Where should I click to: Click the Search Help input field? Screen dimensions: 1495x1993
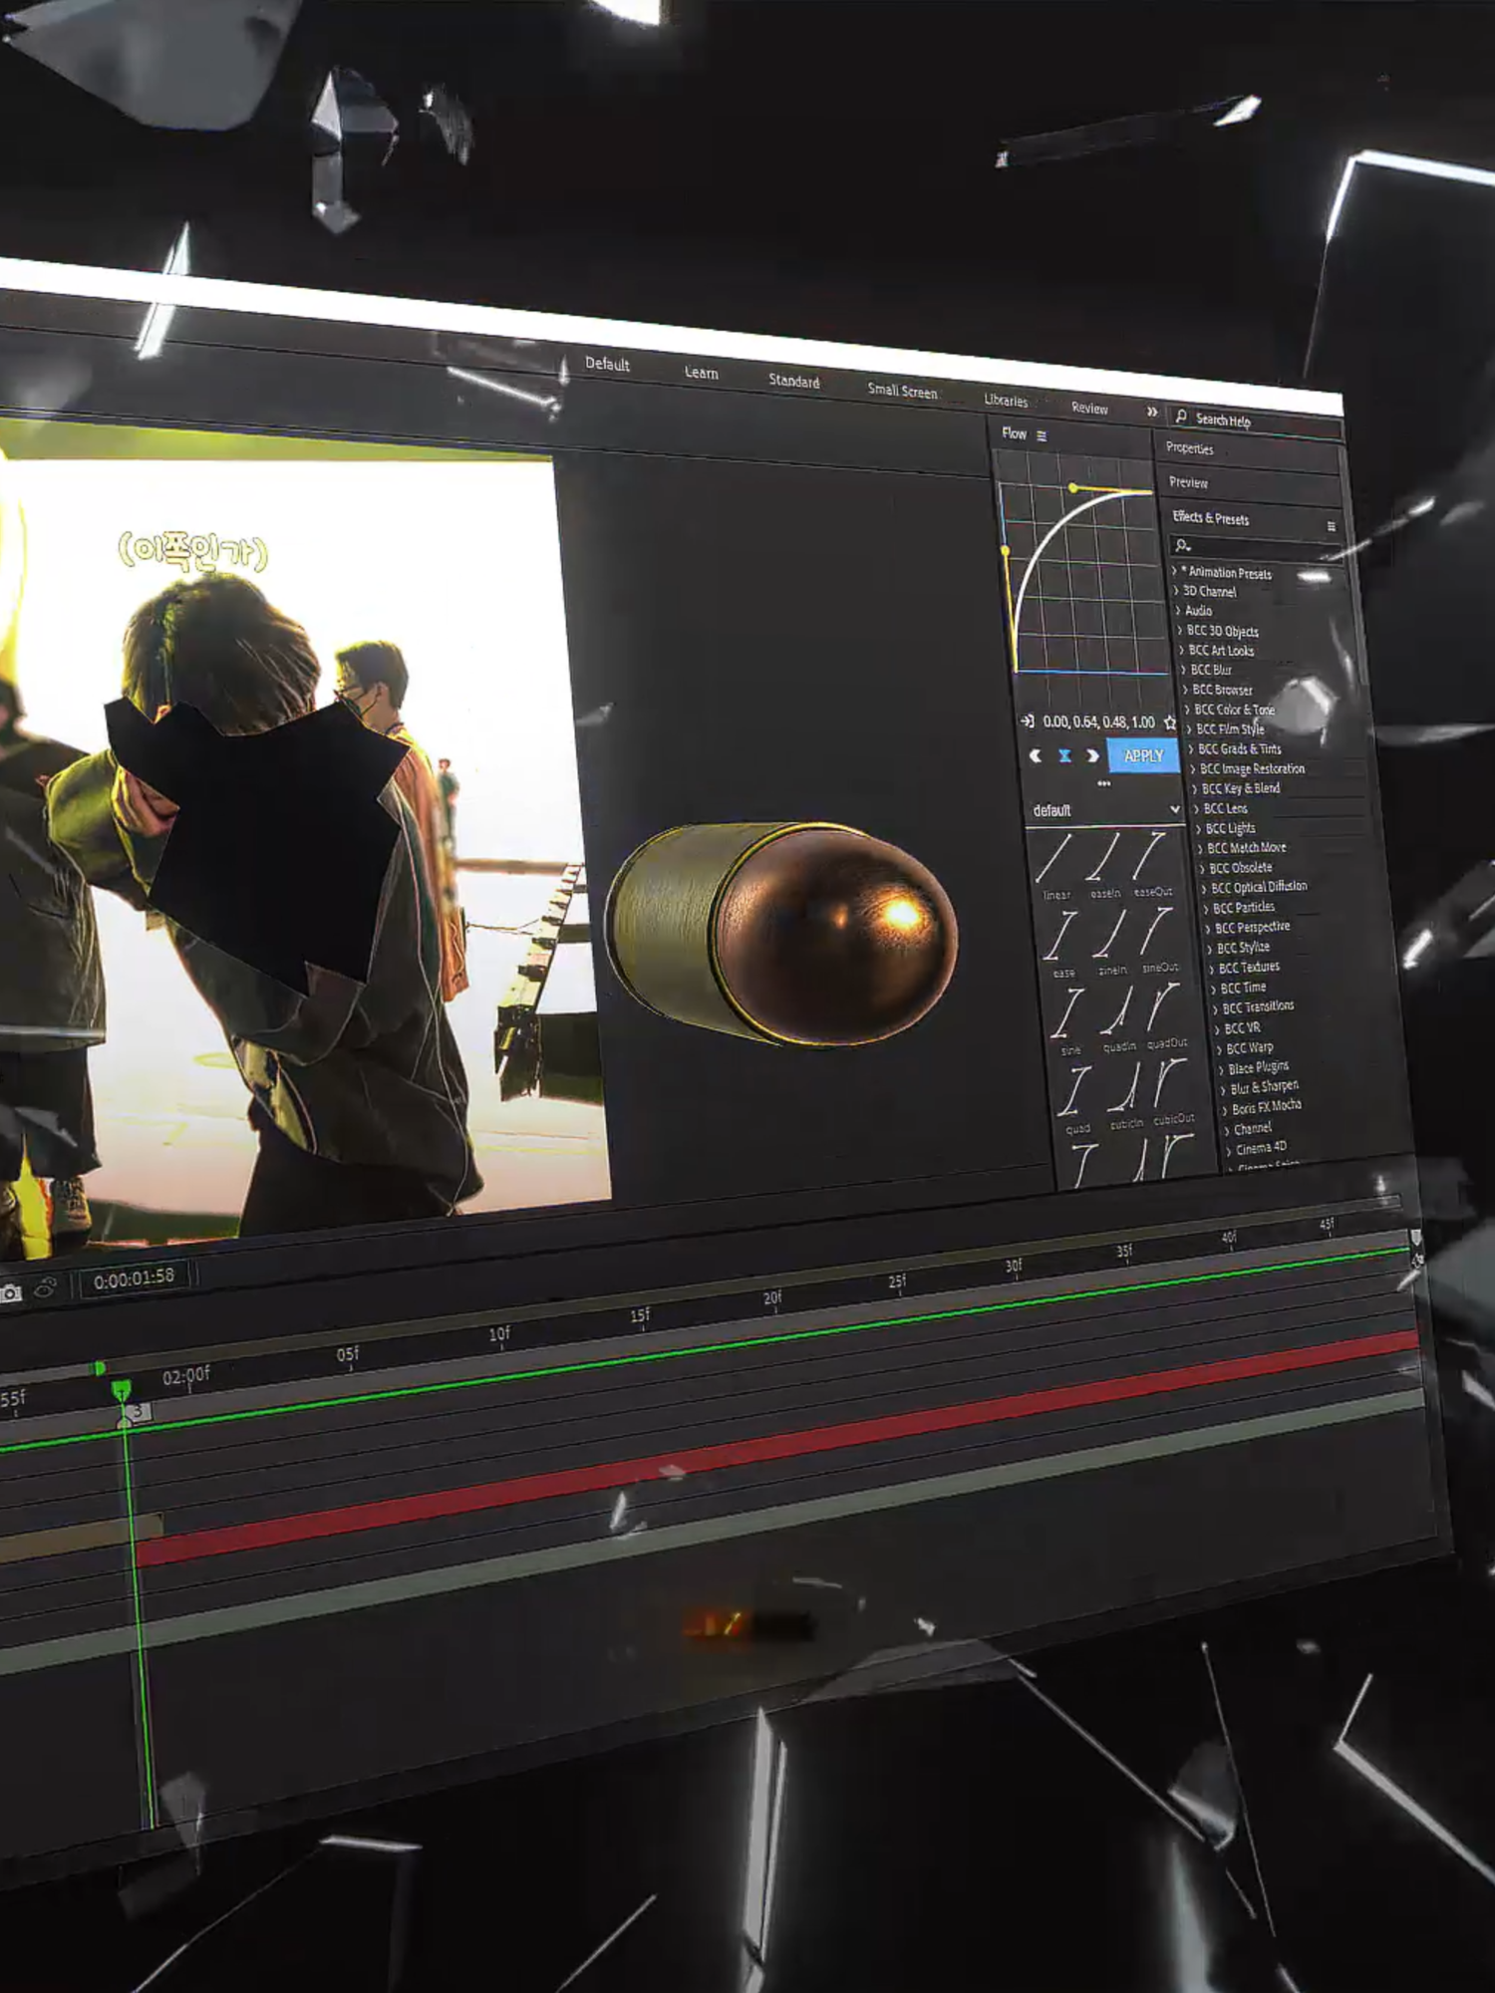1256,423
